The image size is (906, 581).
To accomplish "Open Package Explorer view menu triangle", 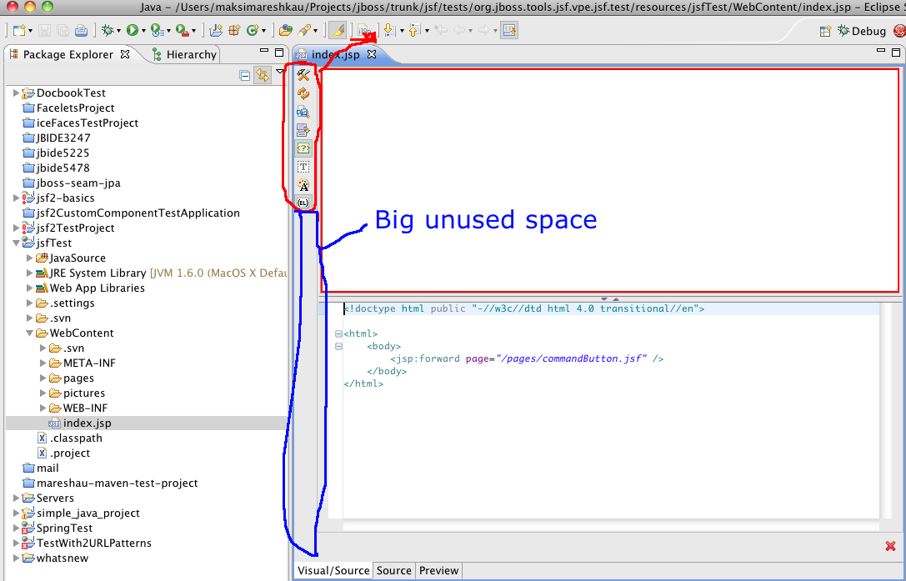I will point(280,73).
